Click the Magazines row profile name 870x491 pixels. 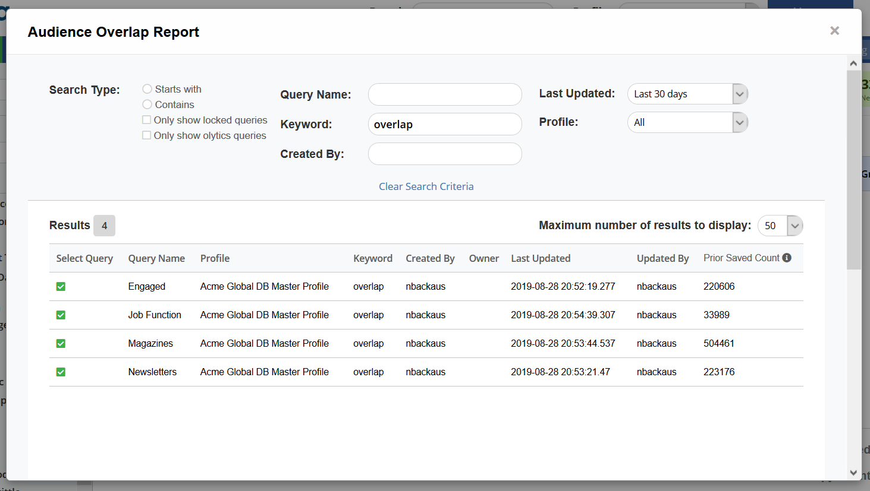264,344
